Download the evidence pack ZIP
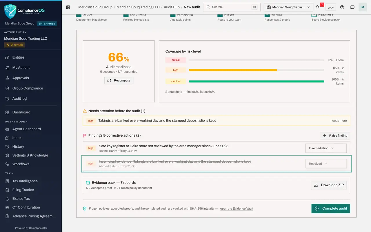Screen dimensions: 371x232 pyautogui.click(x=329, y=185)
